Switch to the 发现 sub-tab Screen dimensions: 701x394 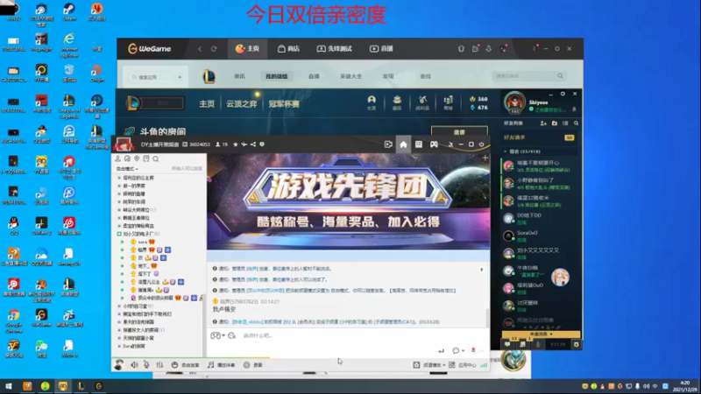click(x=388, y=76)
